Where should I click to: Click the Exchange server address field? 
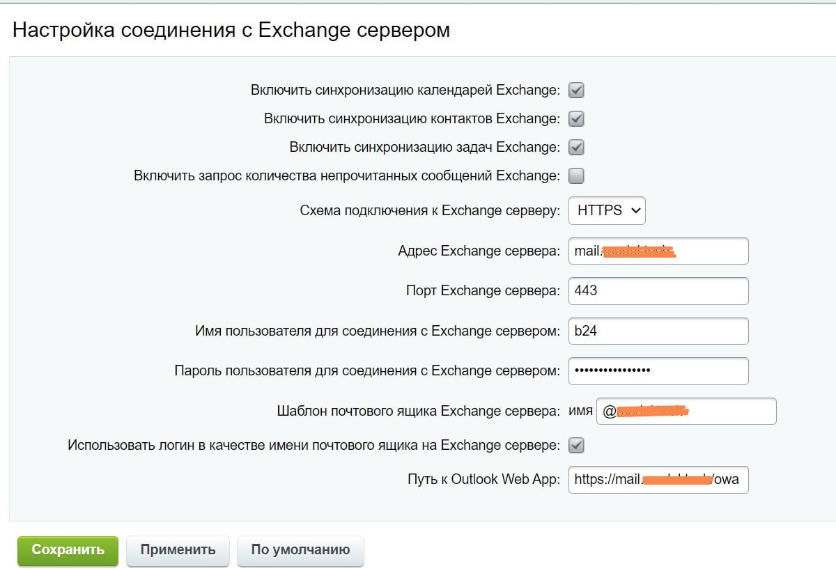pos(658,251)
